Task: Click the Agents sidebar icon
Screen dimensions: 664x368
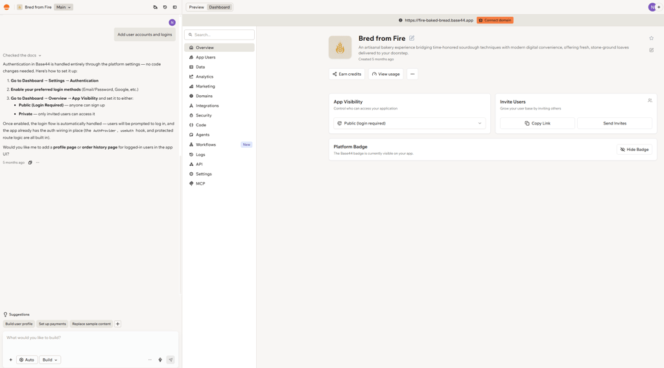Action: pos(191,135)
